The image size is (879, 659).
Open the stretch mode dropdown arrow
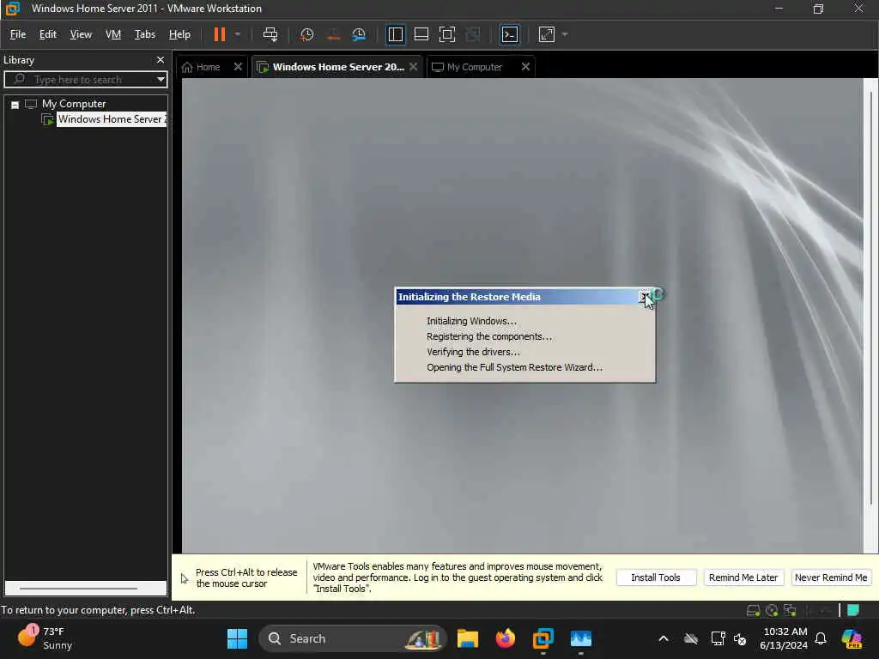point(565,34)
